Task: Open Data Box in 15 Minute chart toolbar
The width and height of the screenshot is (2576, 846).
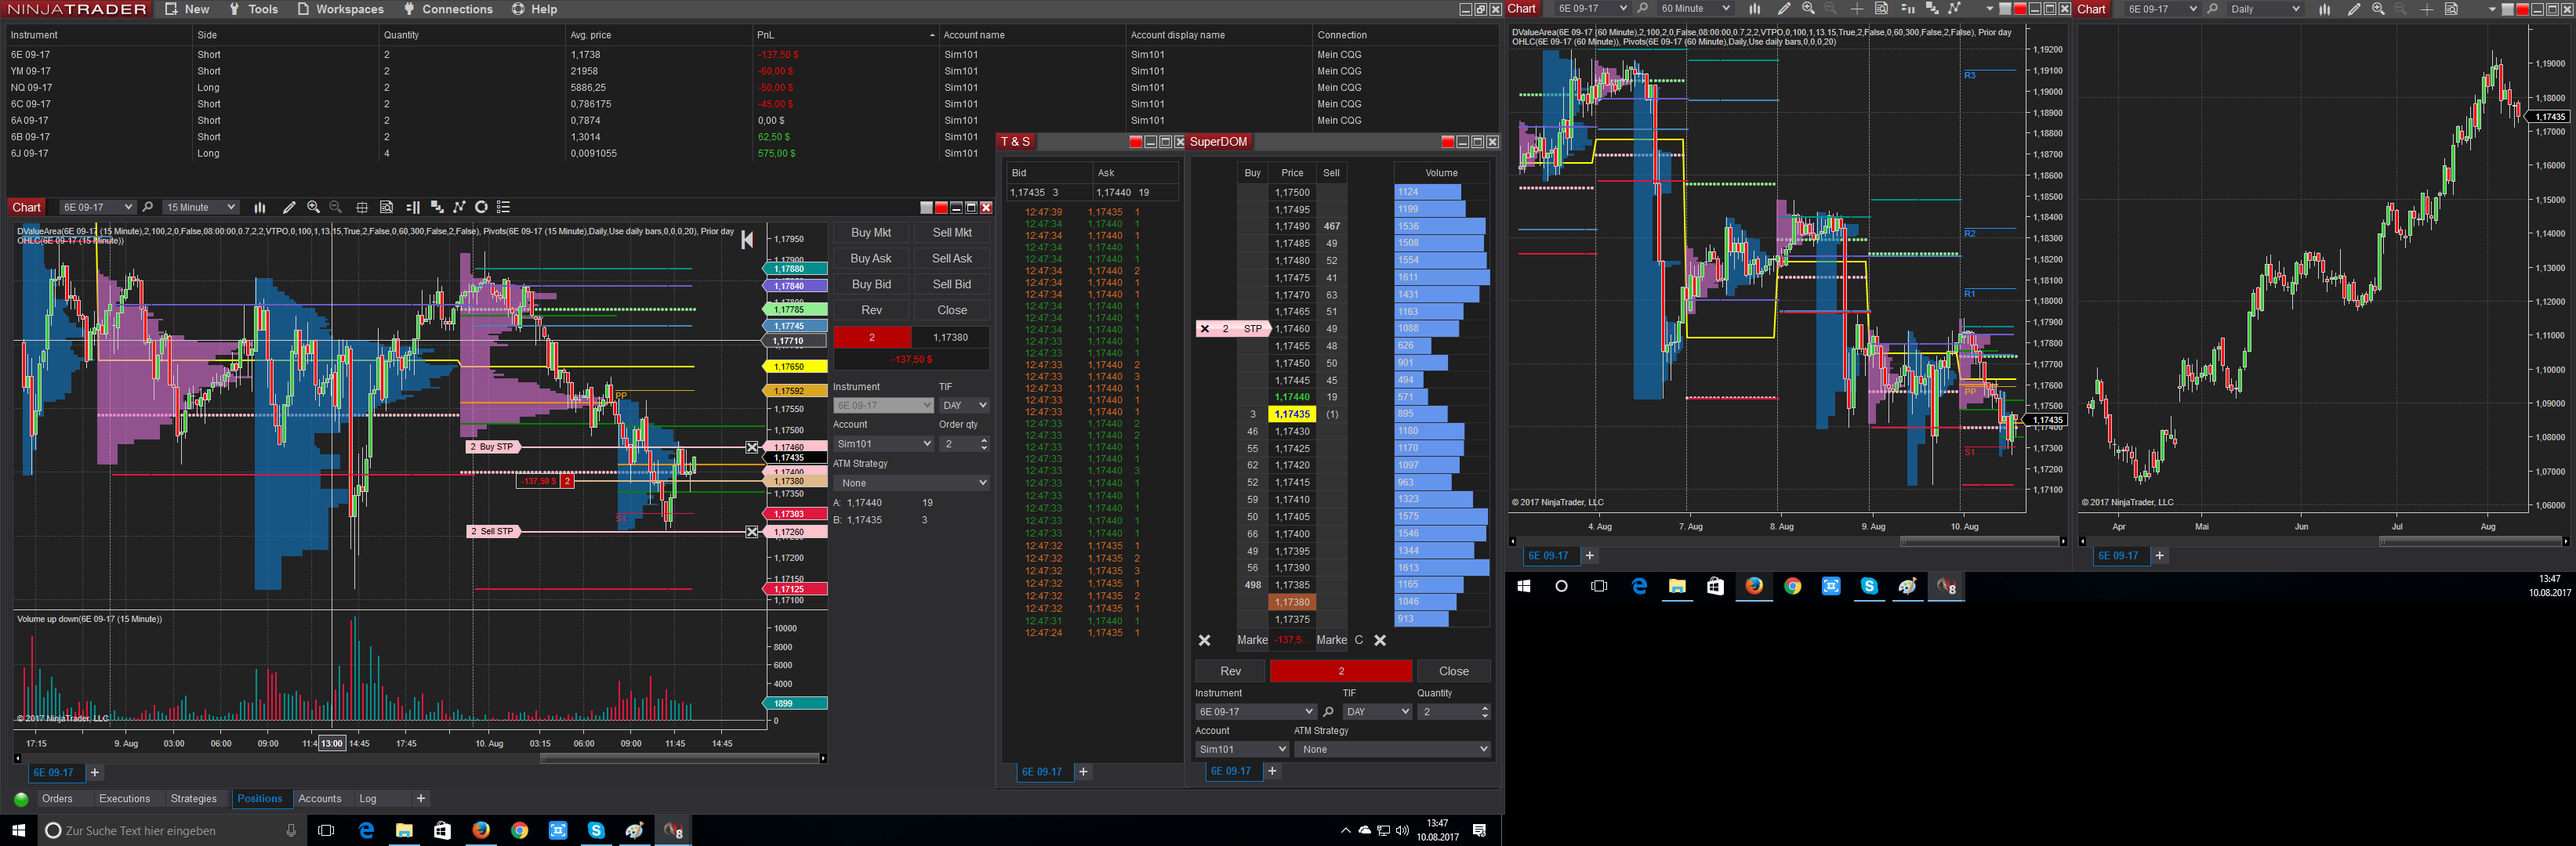Action: click(386, 208)
